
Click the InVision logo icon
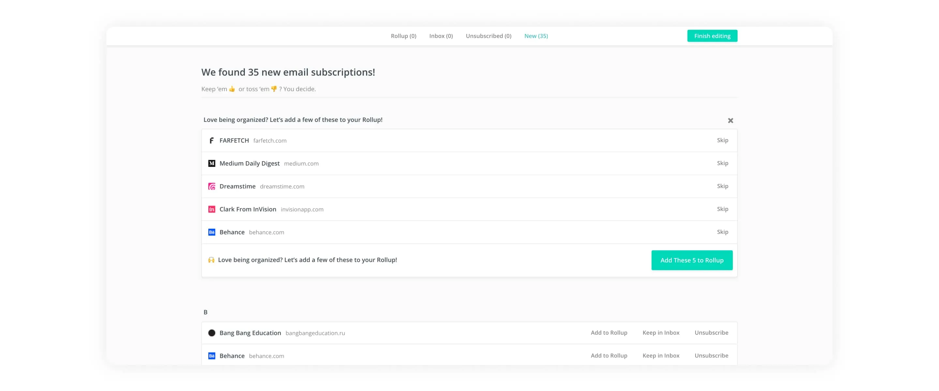(x=211, y=209)
